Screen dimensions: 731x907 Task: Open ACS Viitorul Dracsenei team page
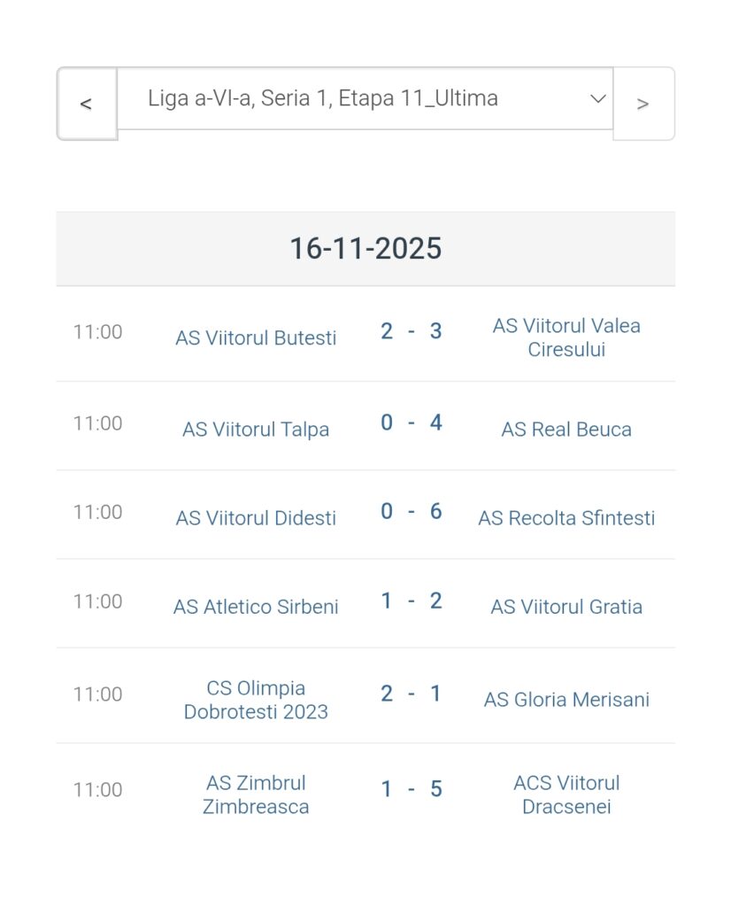[x=566, y=795]
